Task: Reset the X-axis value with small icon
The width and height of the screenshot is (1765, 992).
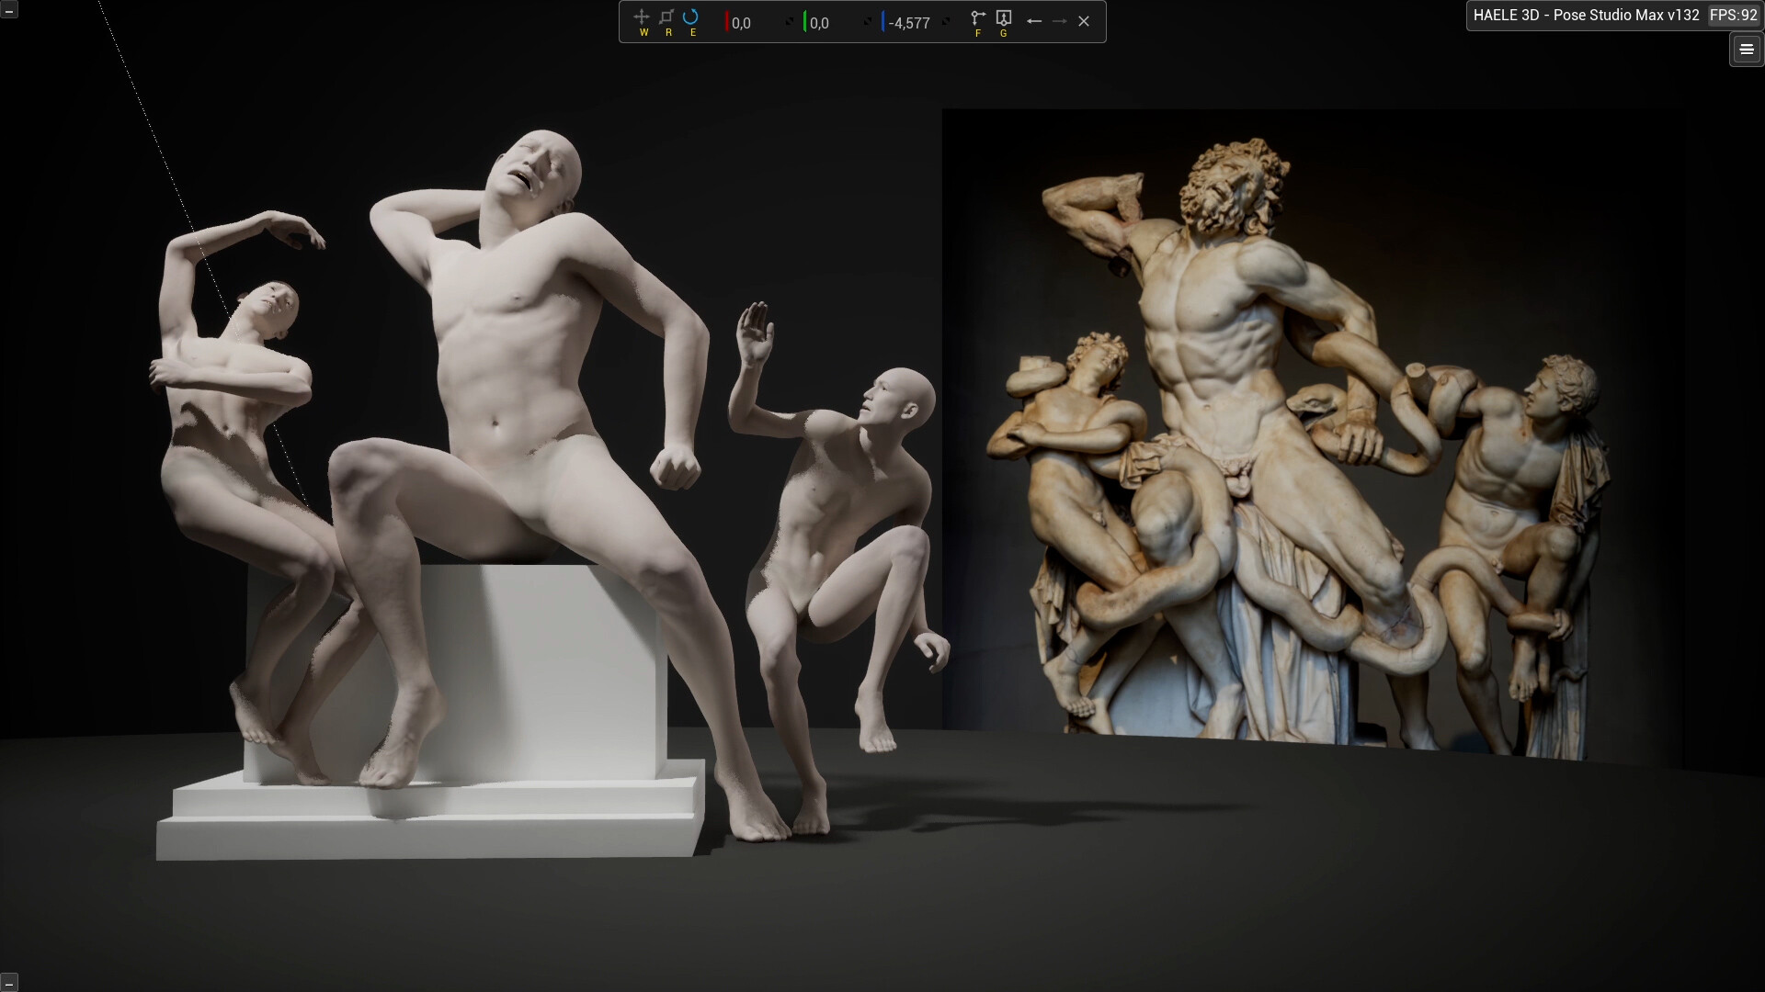Action: (789, 22)
